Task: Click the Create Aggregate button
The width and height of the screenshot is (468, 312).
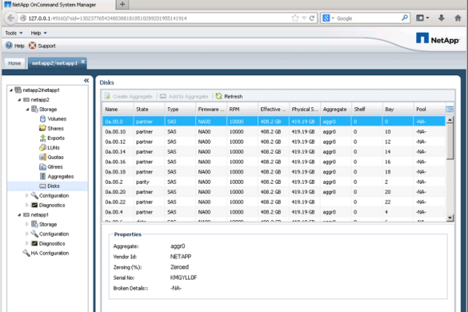Action: tap(128, 96)
